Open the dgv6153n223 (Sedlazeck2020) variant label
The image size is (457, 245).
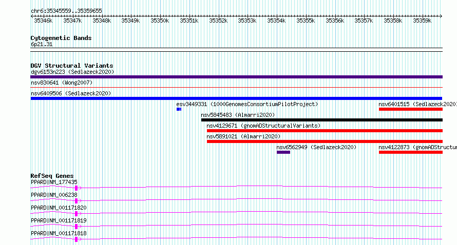pyautogui.click(x=72, y=72)
